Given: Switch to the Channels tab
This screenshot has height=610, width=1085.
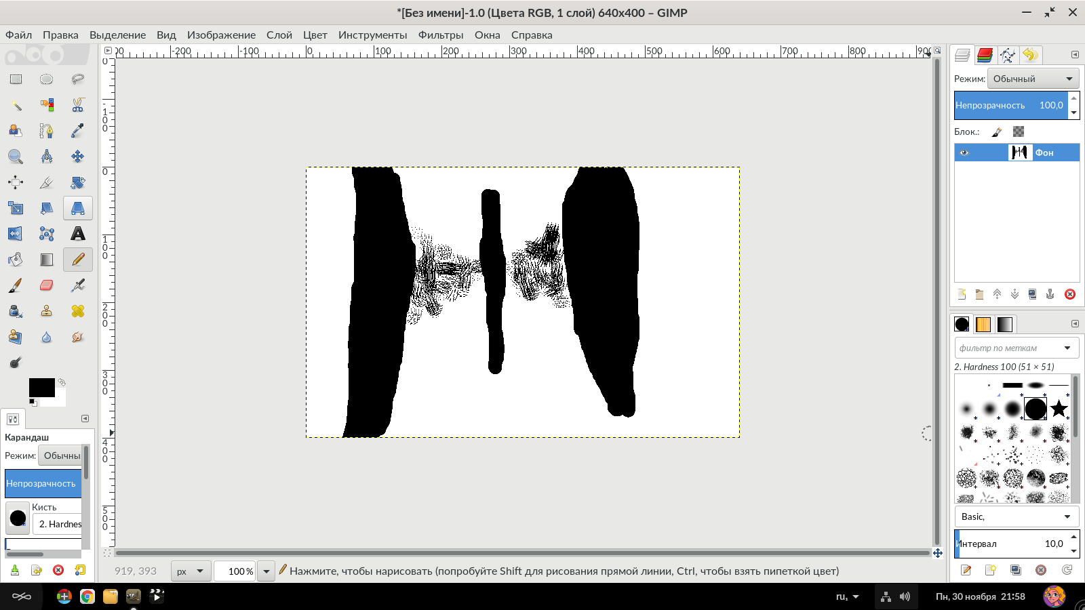Looking at the screenshot, I should coord(985,55).
